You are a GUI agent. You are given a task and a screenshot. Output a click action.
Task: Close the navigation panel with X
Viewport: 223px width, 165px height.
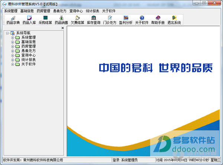pos(62,28)
